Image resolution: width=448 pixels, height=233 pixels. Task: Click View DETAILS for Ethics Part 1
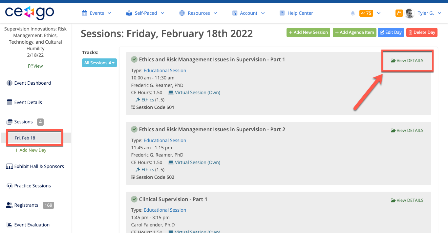(x=407, y=61)
